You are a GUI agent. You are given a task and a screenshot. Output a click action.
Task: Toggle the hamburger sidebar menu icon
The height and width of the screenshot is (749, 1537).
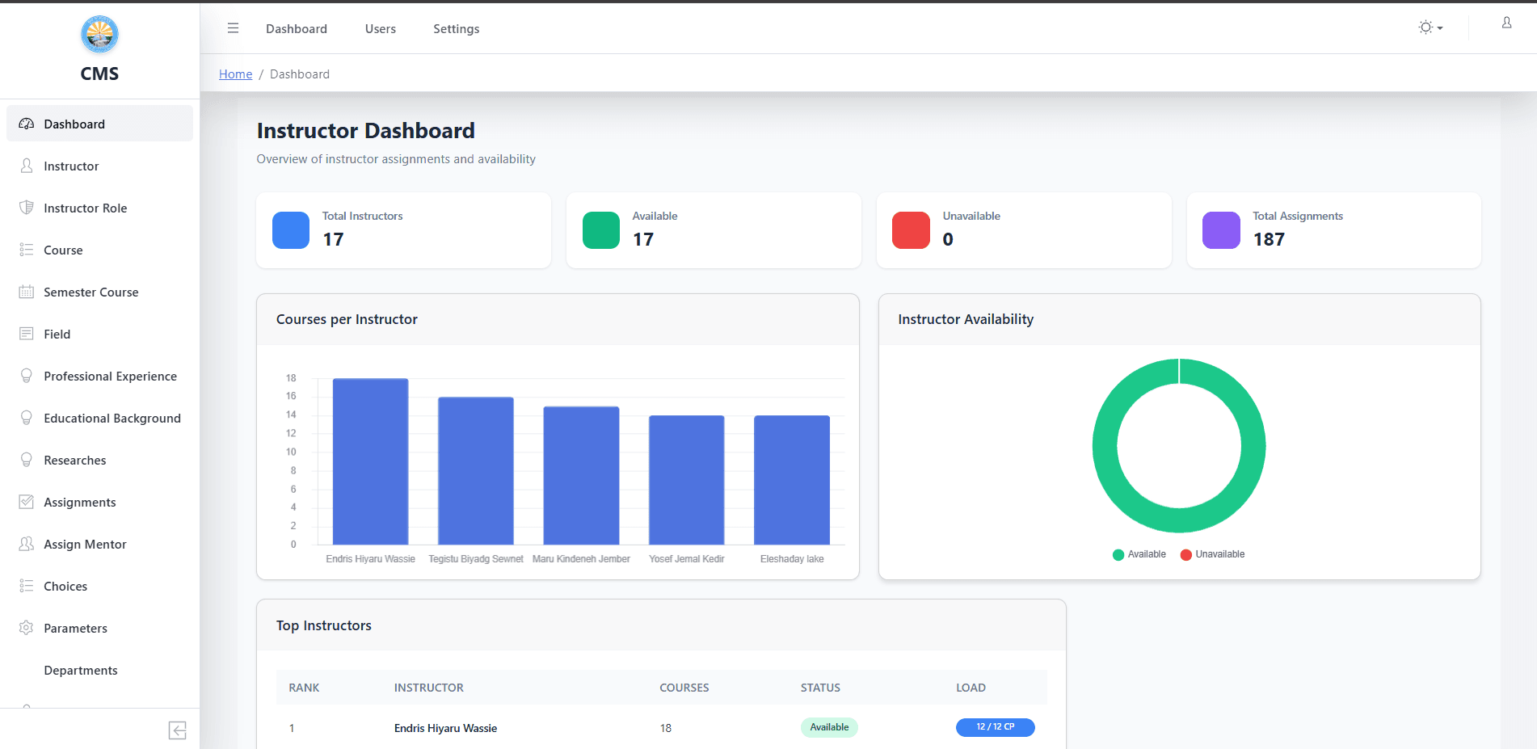[x=233, y=28]
